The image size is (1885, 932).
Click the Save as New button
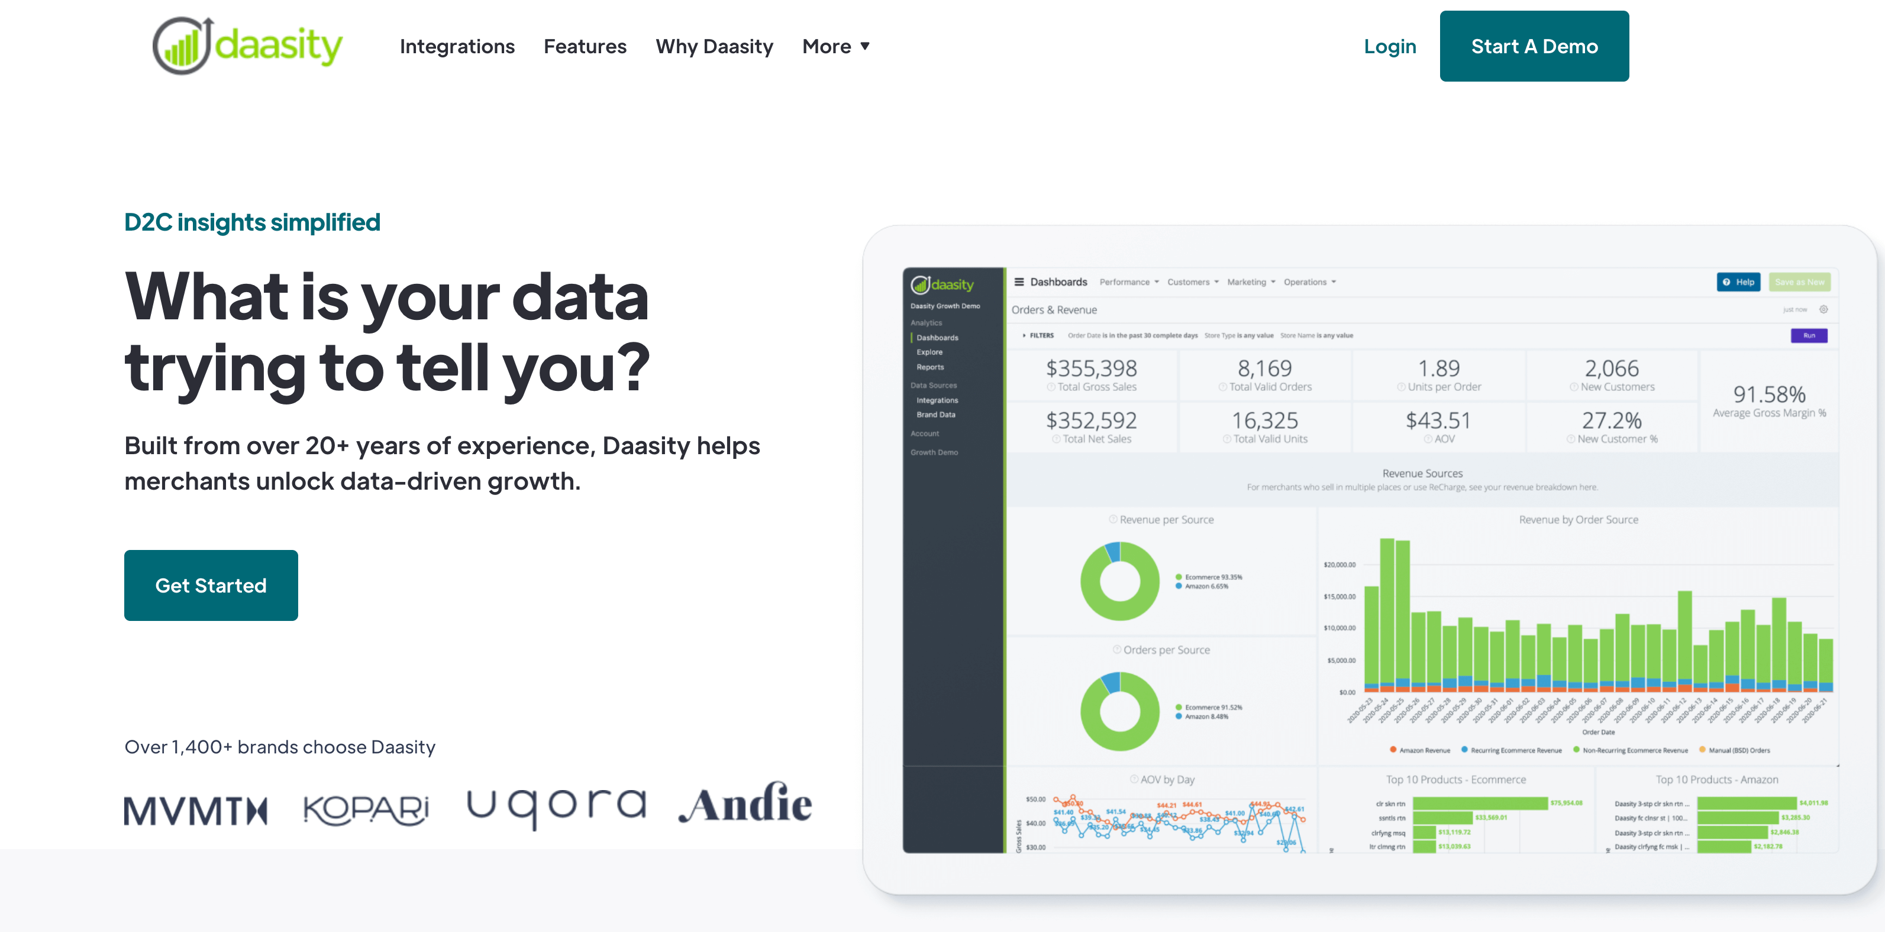tap(1799, 281)
